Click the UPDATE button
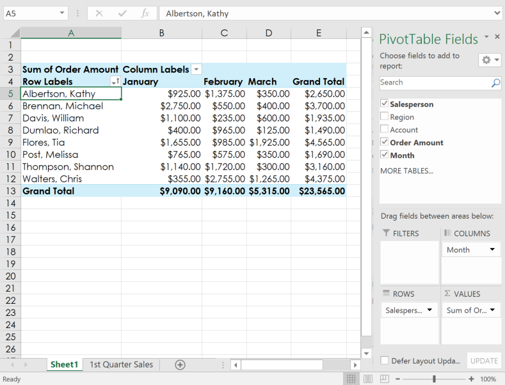 [x=483, y=361]
